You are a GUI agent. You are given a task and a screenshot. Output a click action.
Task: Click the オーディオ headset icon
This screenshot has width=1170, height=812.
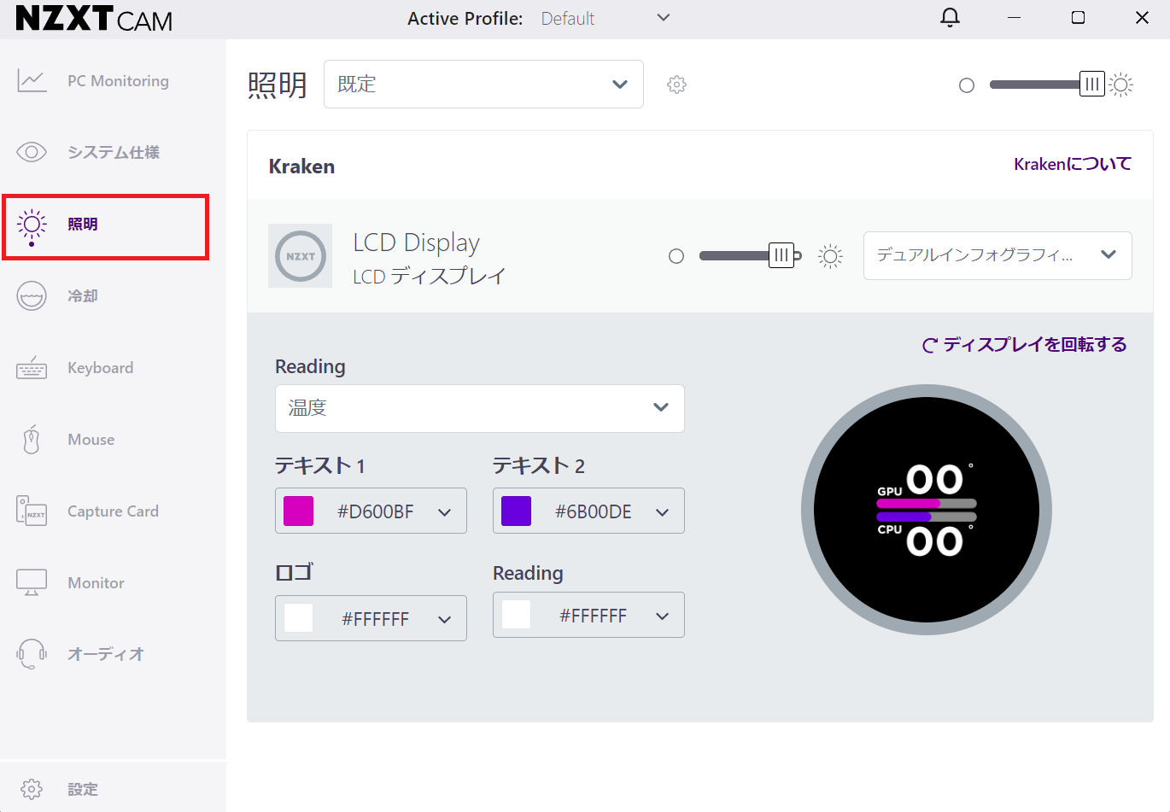pos(32,654)
